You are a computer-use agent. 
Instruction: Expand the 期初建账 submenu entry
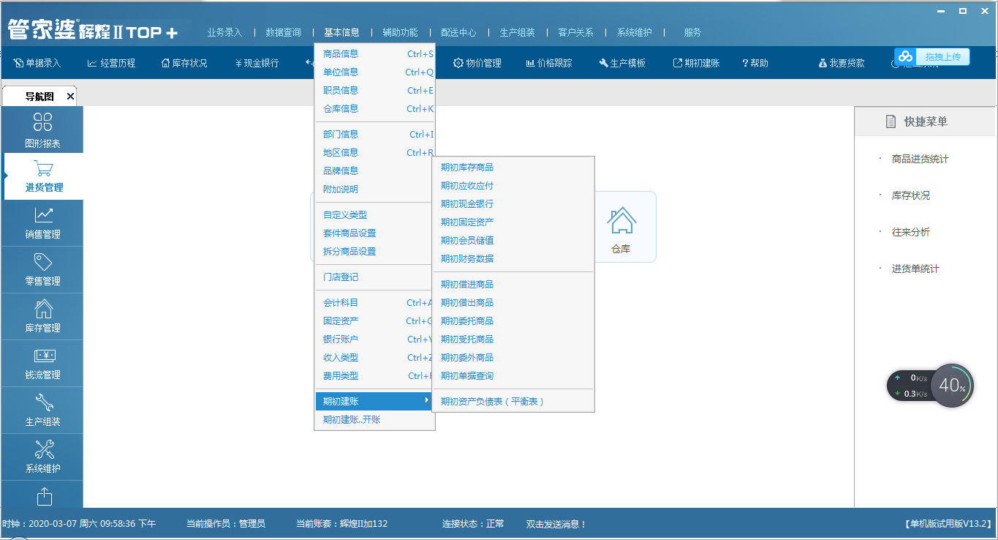click(x=374, y=401)
